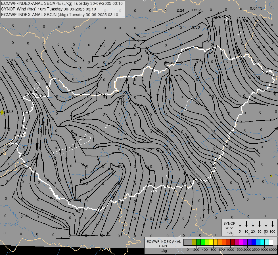The image size is (278, 255).
Task: Click the white CAPE swatch near 6000
Action: (271, 242)
